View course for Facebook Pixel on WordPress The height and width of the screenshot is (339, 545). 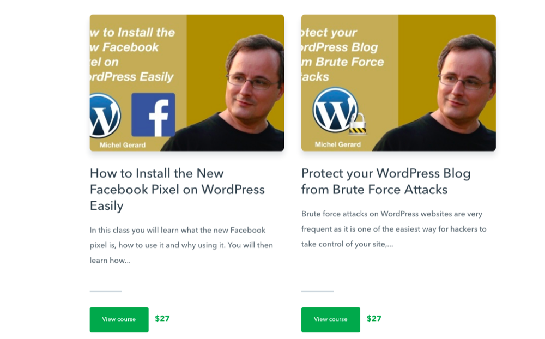119,319
